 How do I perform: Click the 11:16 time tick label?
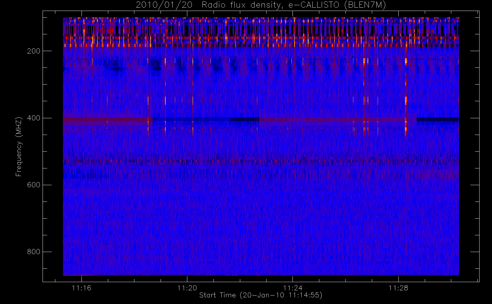pos(81,288)
